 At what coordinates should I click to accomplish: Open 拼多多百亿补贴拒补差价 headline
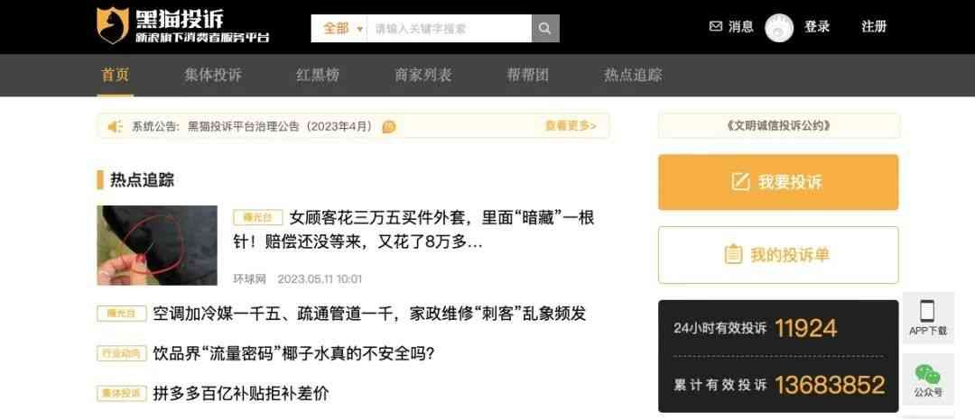(241, 394)
